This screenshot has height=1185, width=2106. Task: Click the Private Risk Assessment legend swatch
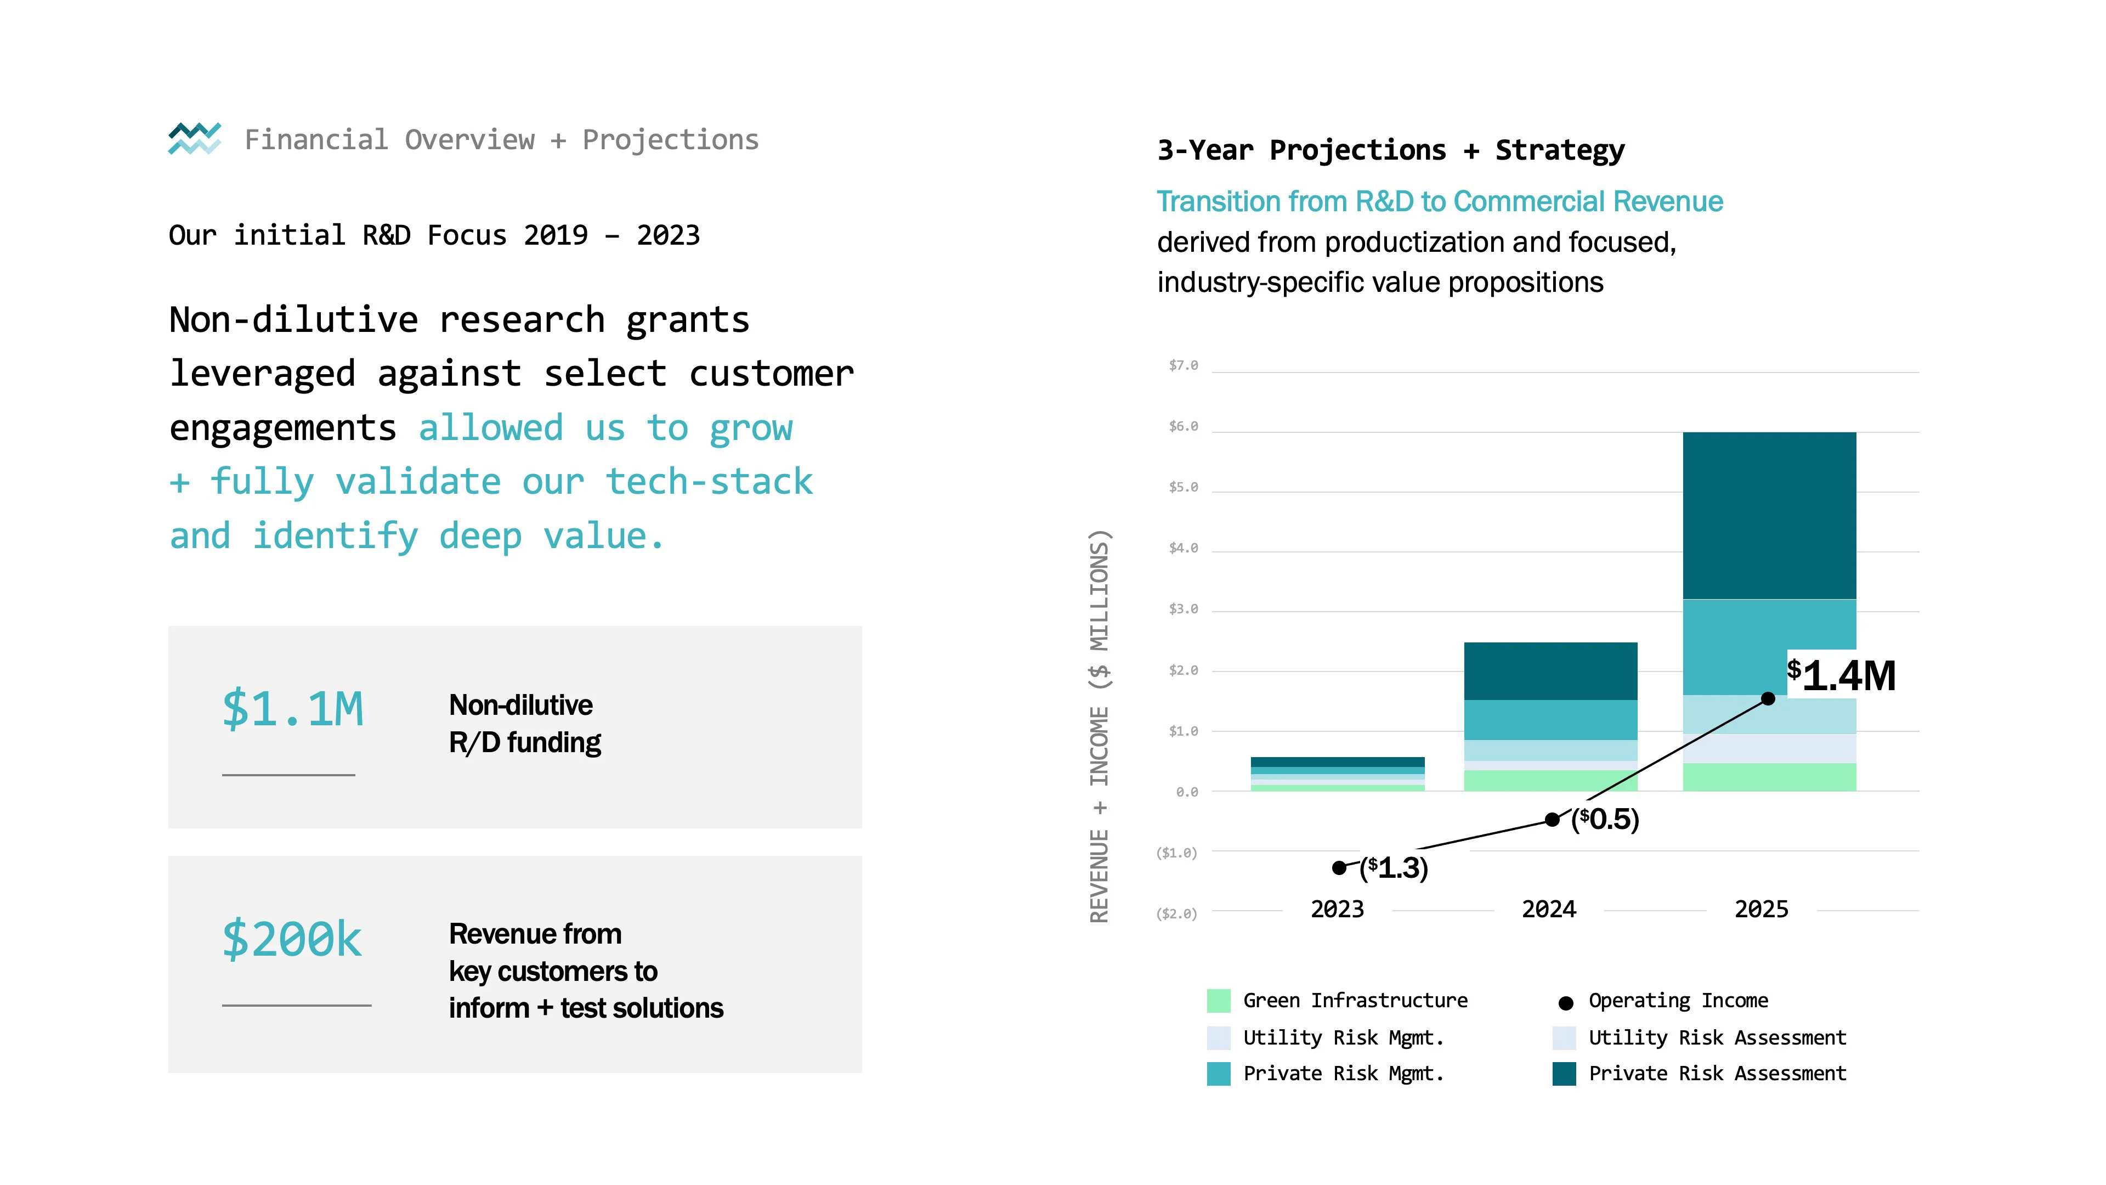coord(1564,1074)
